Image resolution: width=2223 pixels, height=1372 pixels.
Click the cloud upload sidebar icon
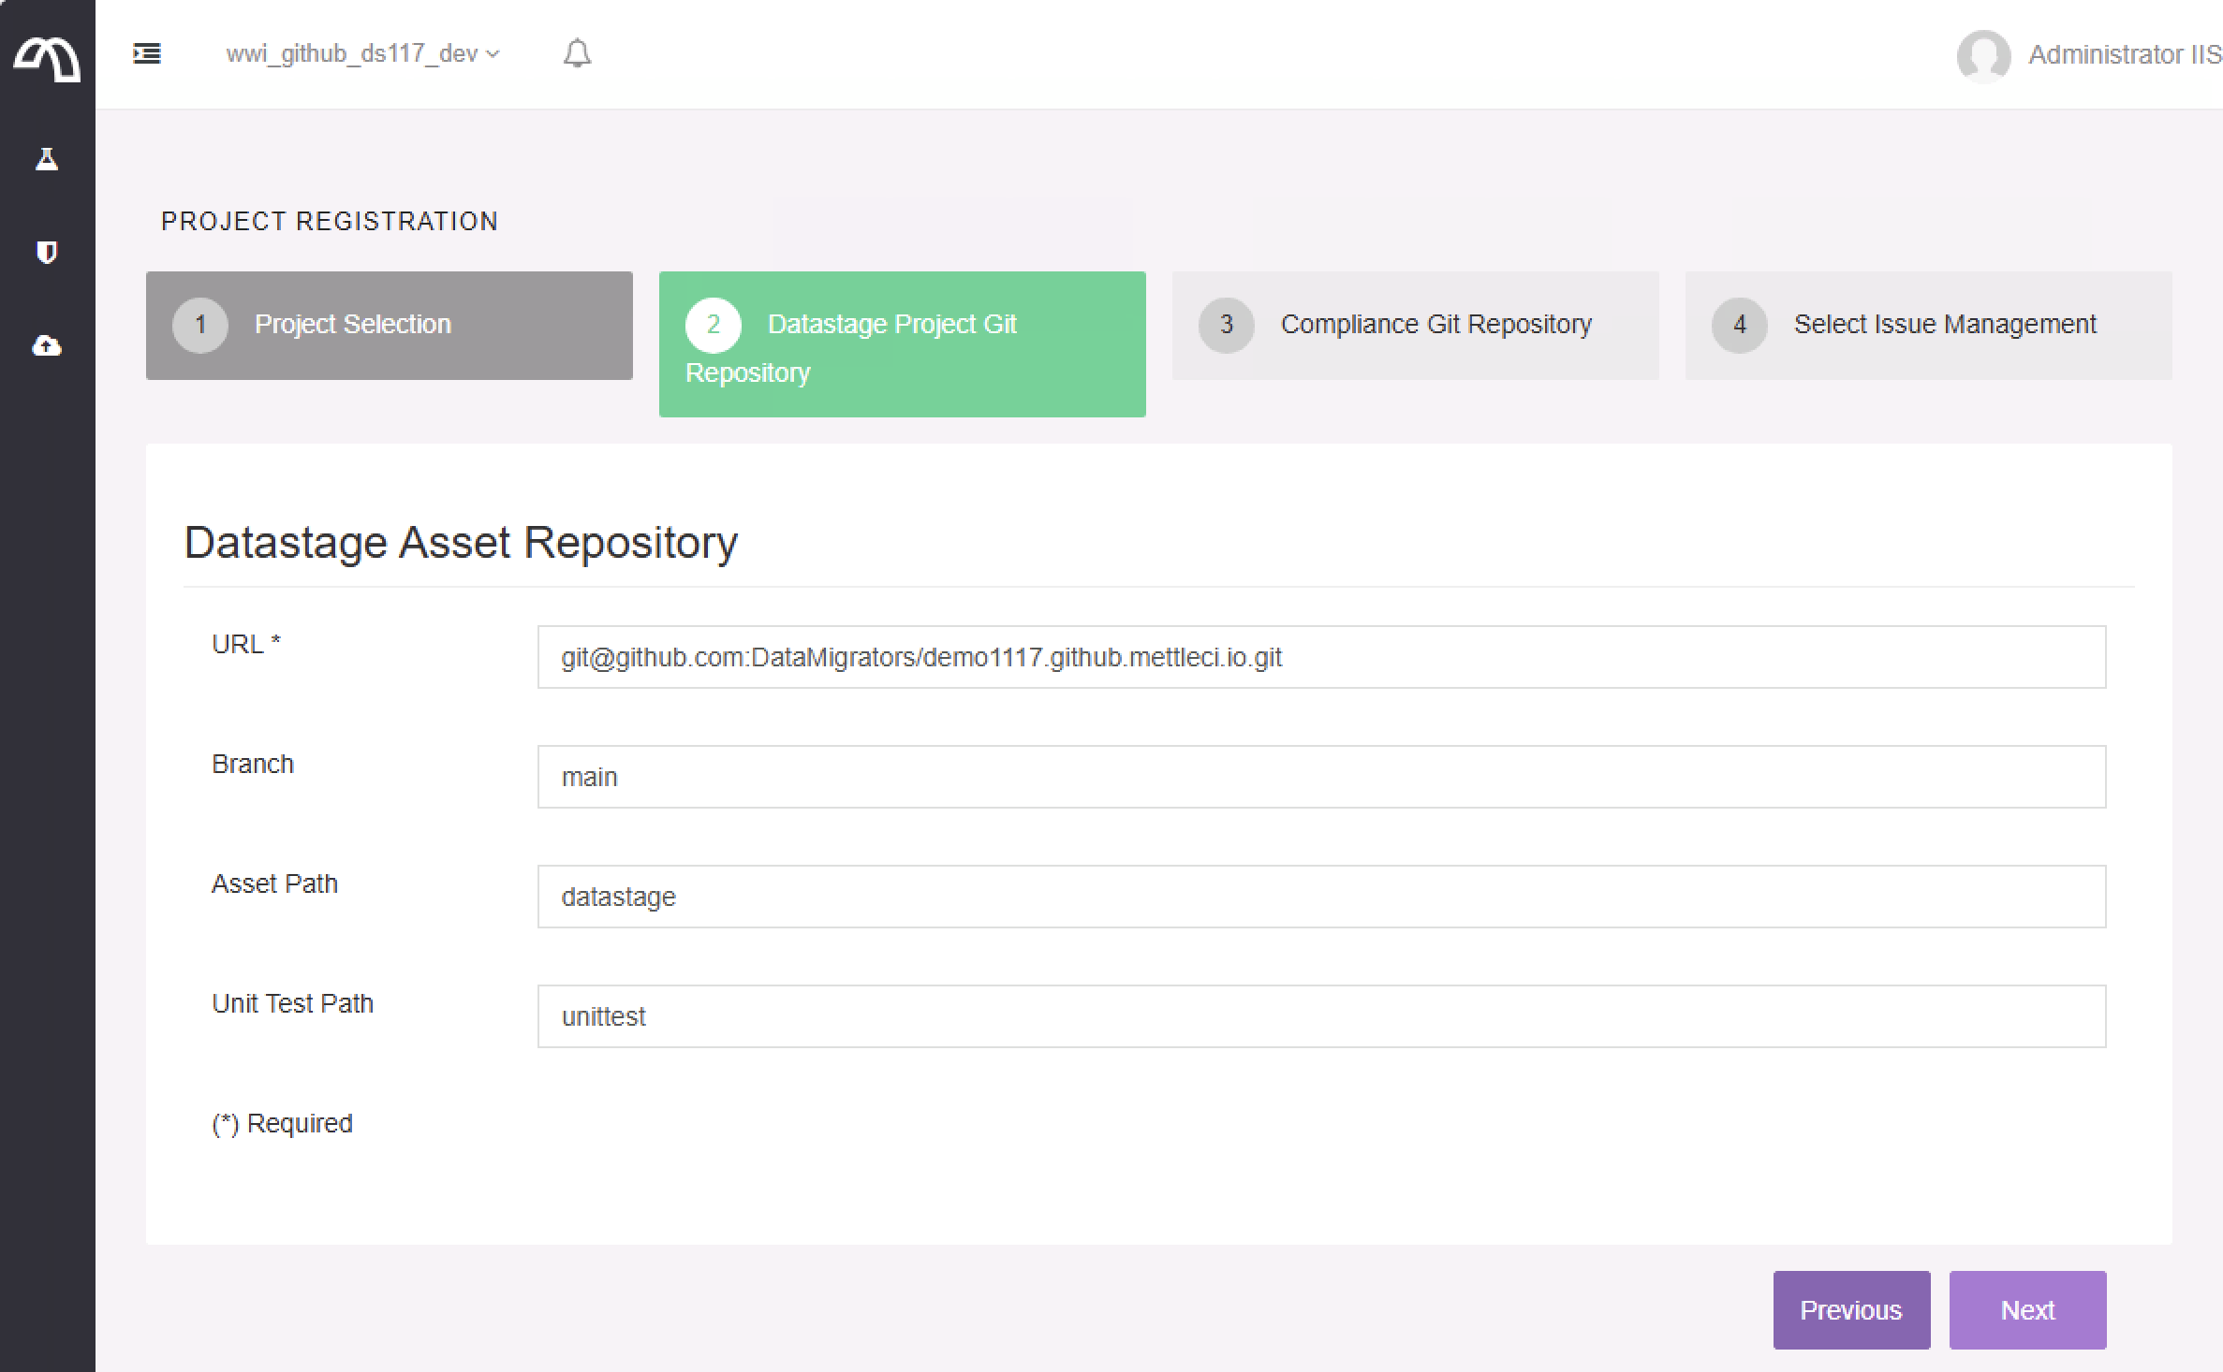pos(47,346)
